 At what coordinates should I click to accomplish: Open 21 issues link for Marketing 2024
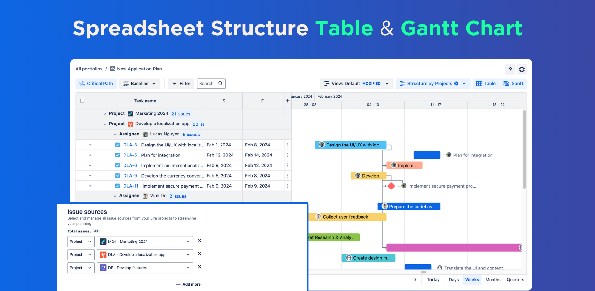click(x=181, y=114)
